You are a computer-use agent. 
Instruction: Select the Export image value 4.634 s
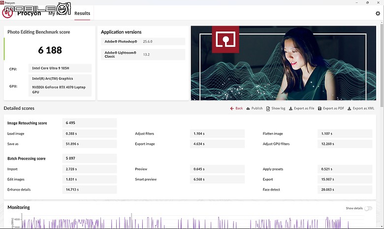199,144
